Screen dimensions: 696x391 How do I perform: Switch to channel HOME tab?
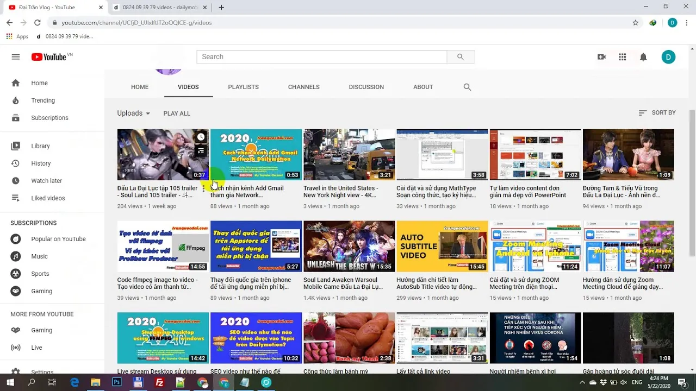click(140, 87)
